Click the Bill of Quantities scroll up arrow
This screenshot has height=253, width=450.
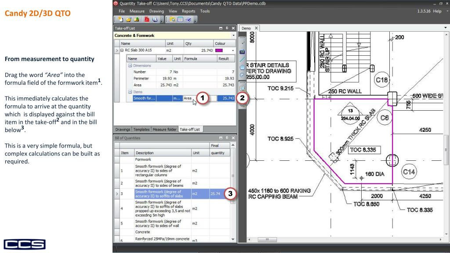click(x=233, y=145)
